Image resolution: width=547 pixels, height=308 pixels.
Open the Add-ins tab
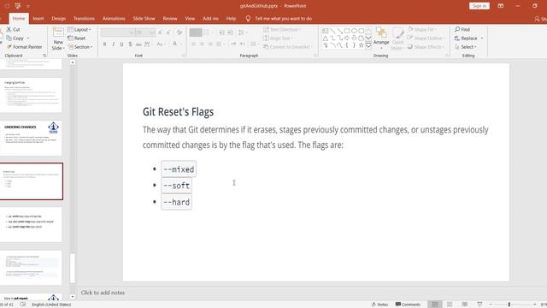pyautogui.click(x=210, y=19)
